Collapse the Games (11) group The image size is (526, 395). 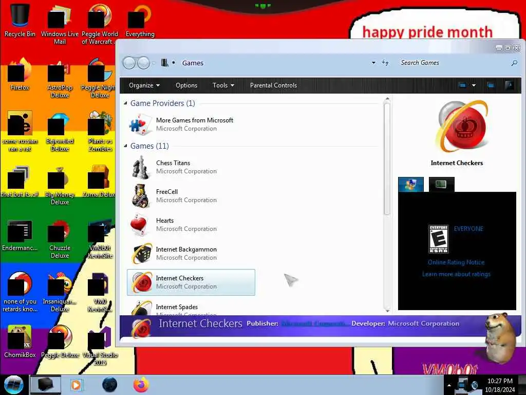(x=125, y=146)
